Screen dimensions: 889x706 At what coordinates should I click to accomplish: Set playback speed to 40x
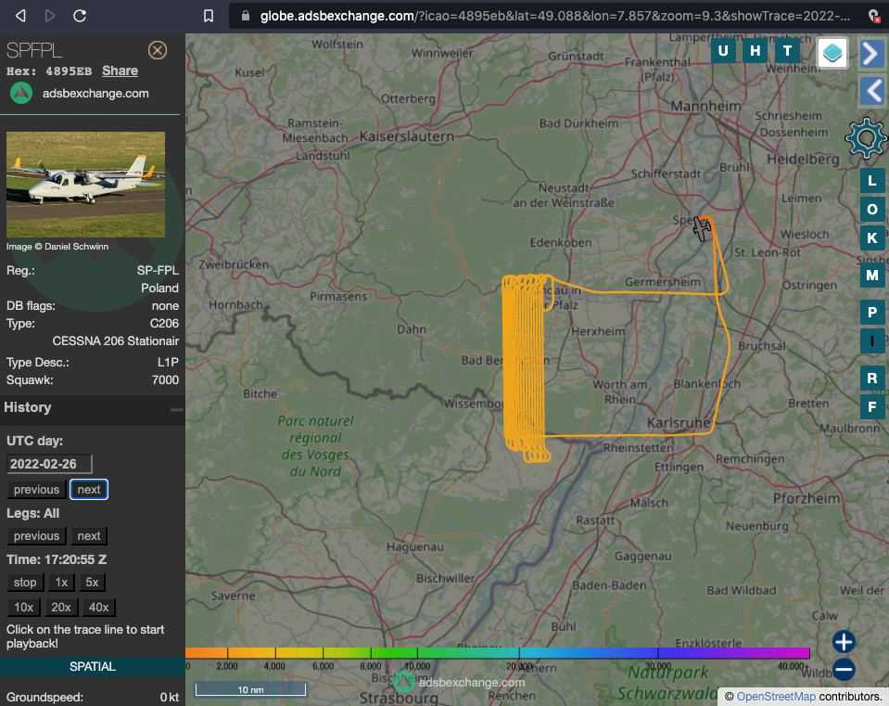[x=98, y=608]
